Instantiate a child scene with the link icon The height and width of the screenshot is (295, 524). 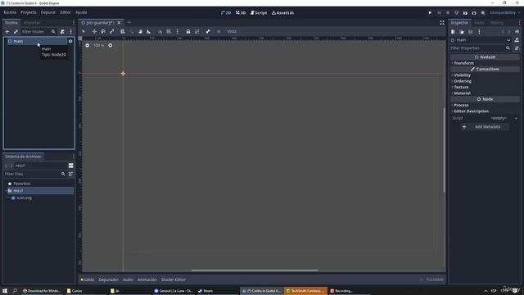click(16, 31)
